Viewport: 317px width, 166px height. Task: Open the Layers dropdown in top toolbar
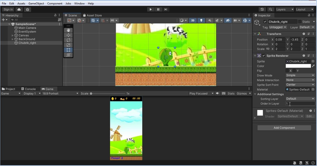285,9
